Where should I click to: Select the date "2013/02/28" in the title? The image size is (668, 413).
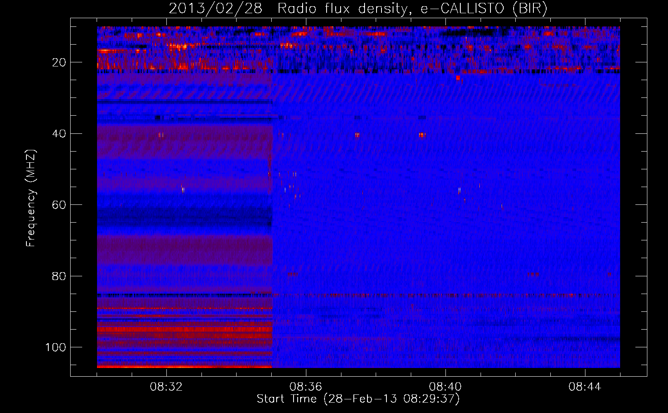(x=215, y=9)
